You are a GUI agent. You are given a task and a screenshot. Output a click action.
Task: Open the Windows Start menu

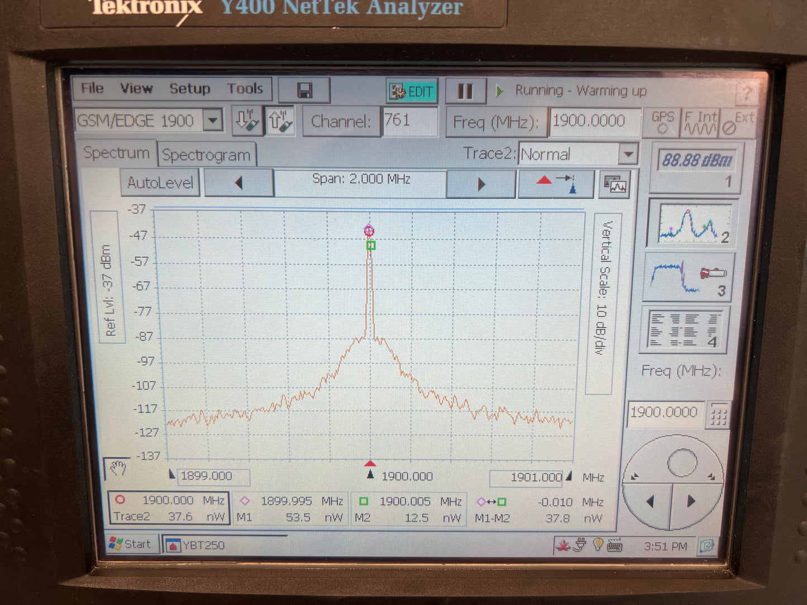132,544
